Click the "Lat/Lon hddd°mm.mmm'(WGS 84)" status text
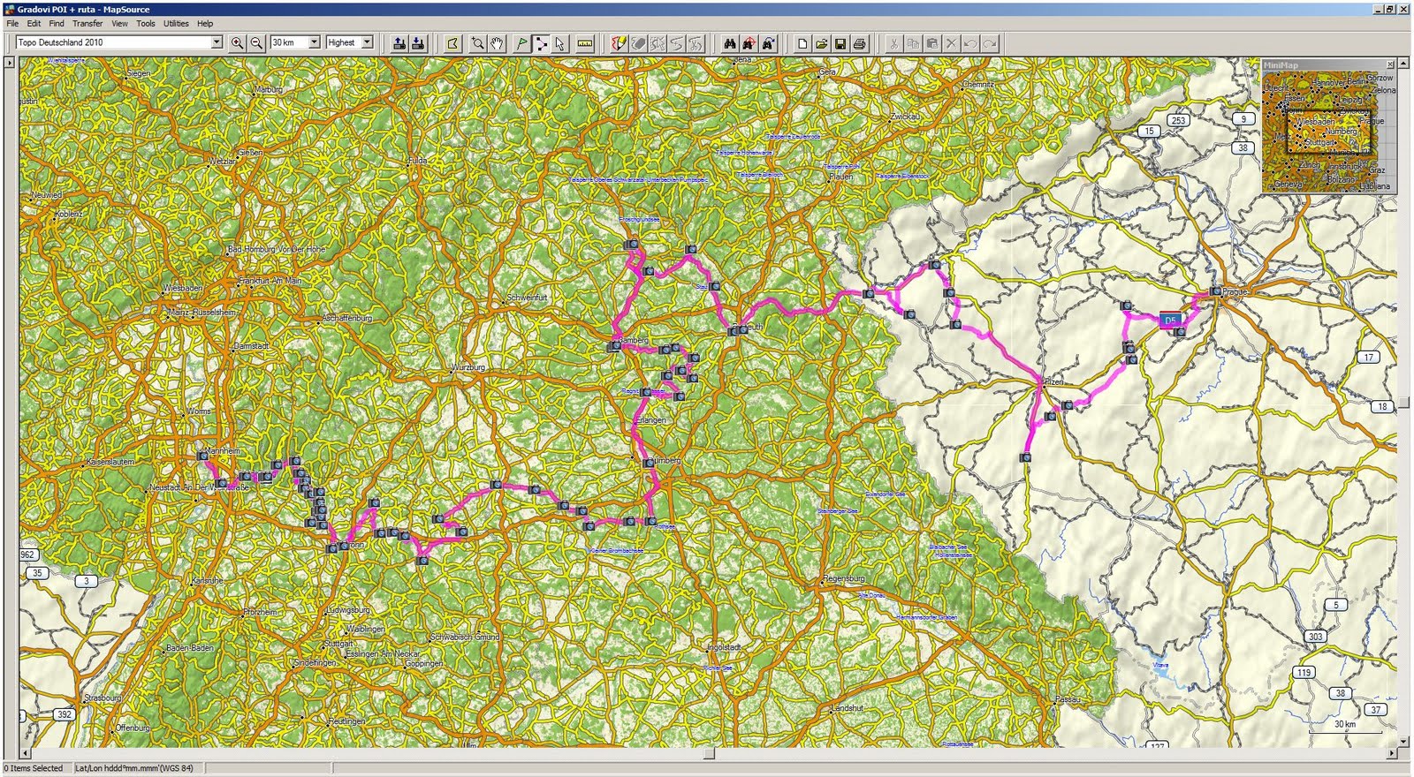1414x777 pixels. (134, 768)
